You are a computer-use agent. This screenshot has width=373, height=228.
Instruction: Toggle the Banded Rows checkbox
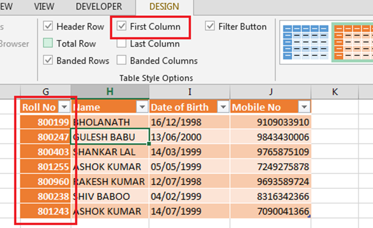(x=48, y=61)
